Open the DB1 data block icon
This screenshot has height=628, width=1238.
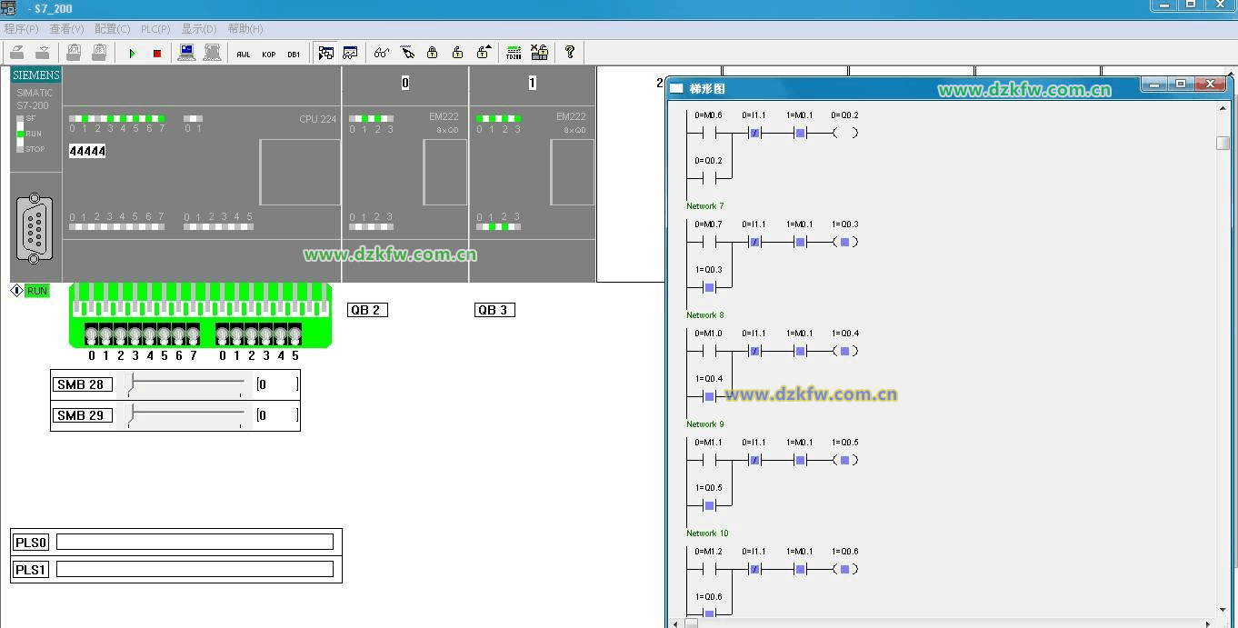tap(294, 55)
